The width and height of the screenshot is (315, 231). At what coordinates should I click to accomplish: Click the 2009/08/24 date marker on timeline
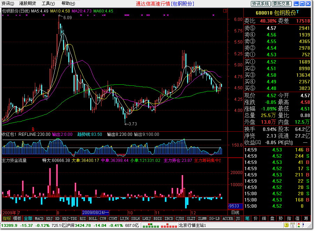[95, 212]
